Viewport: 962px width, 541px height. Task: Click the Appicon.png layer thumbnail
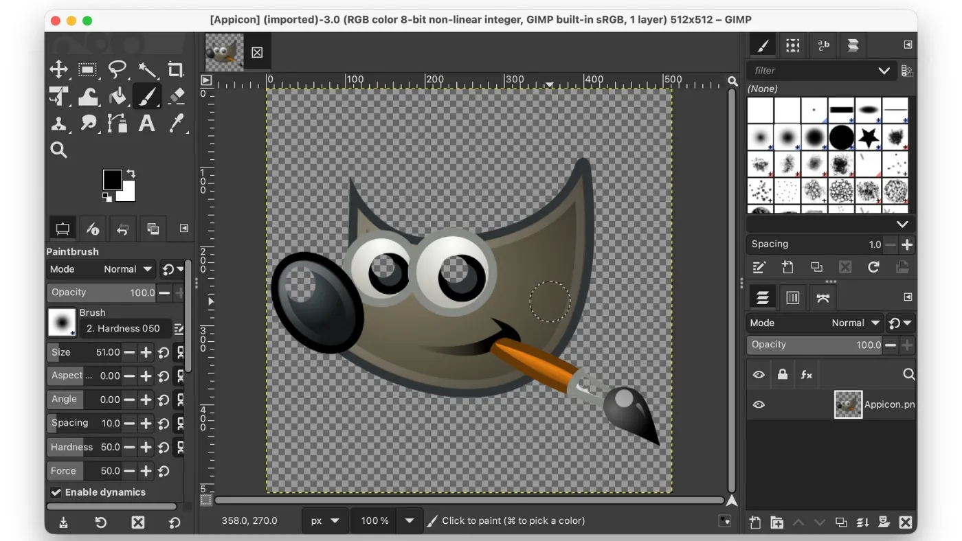[848, 404]
